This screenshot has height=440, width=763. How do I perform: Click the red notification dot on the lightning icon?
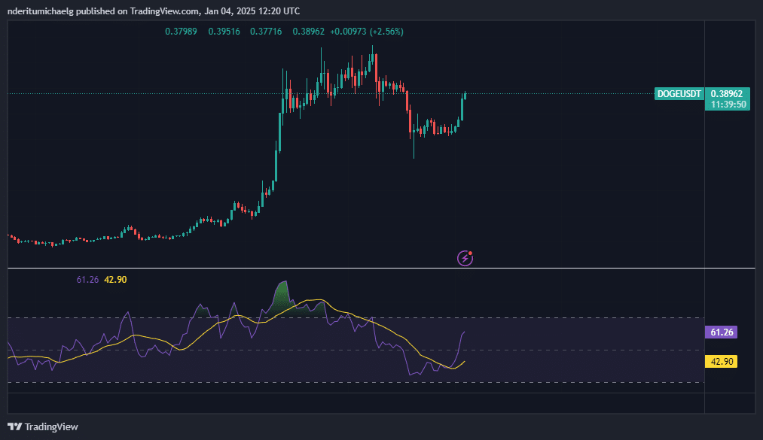[x=470, y=252]
